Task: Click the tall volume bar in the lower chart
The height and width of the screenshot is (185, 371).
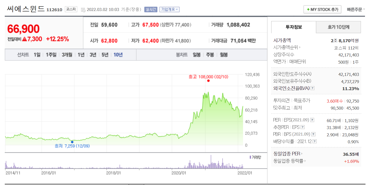Action: pos(211,162)
